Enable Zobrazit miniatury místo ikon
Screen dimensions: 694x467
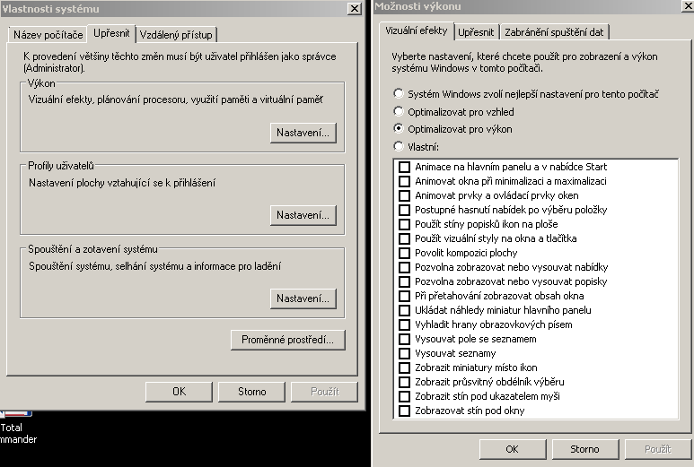point(405,368)
